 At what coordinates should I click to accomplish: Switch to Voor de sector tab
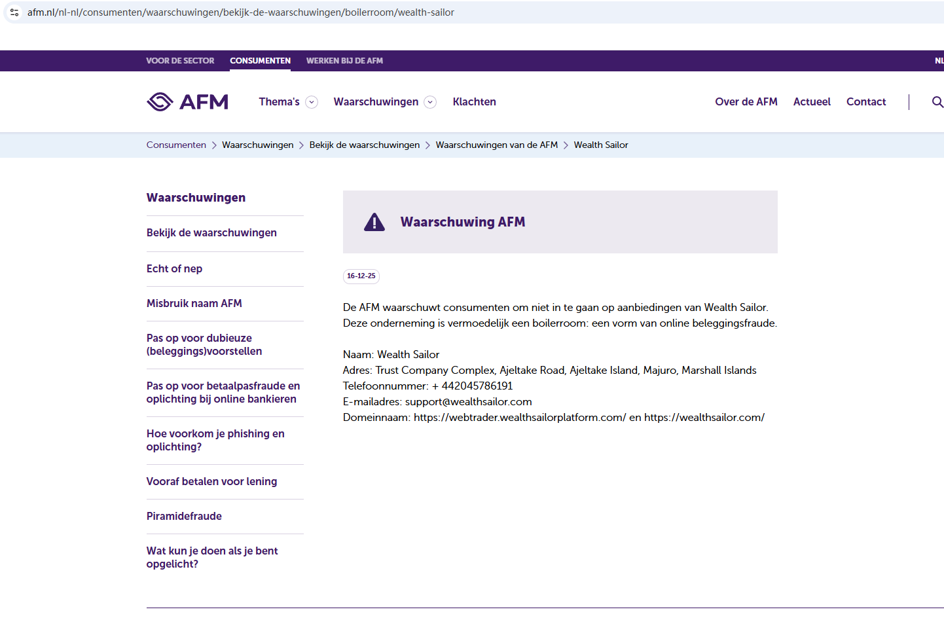pyautogui.click(x=180, y=61)
